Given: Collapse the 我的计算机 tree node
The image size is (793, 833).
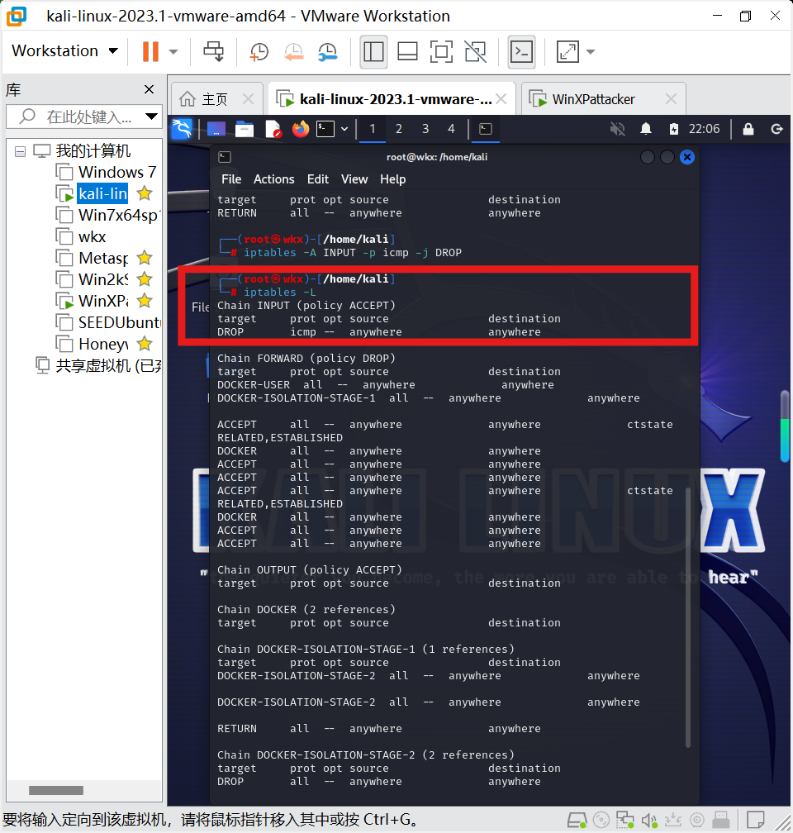Looking at the screenshot, I should [x=20, y=151].
